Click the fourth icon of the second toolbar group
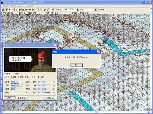Viewport: 153px width, 114px height. coord(30,9)
